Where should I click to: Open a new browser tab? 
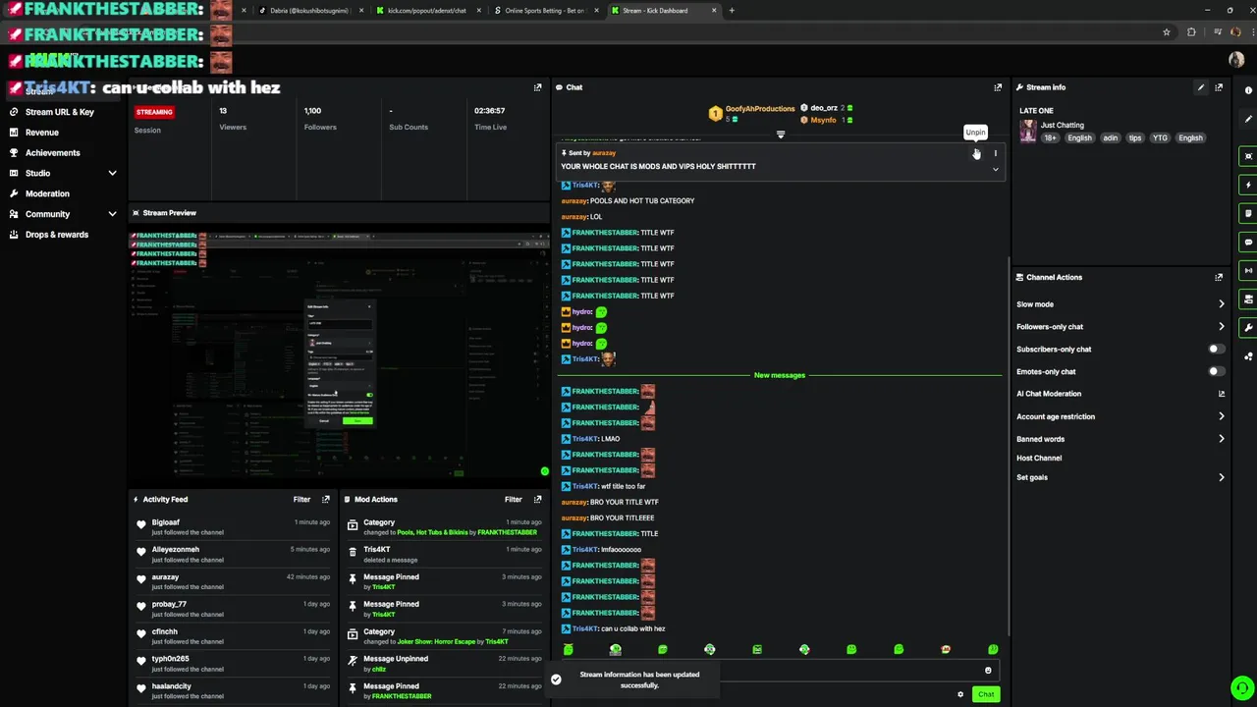click(x=732, y=10)
